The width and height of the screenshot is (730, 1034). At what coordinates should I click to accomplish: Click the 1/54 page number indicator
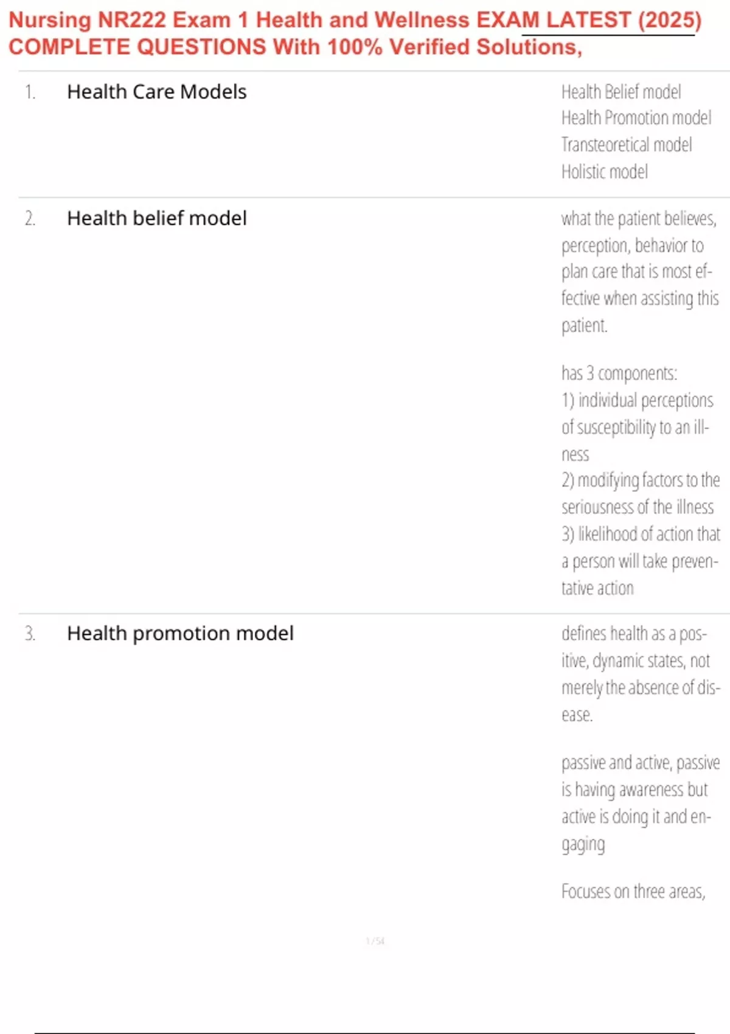point(375,941)
